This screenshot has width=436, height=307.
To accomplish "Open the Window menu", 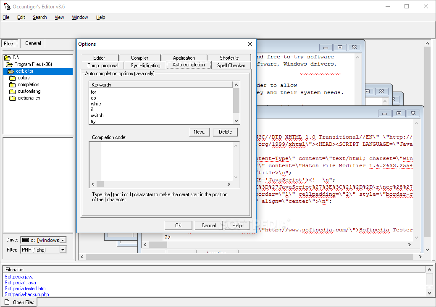I will point(80,17).
